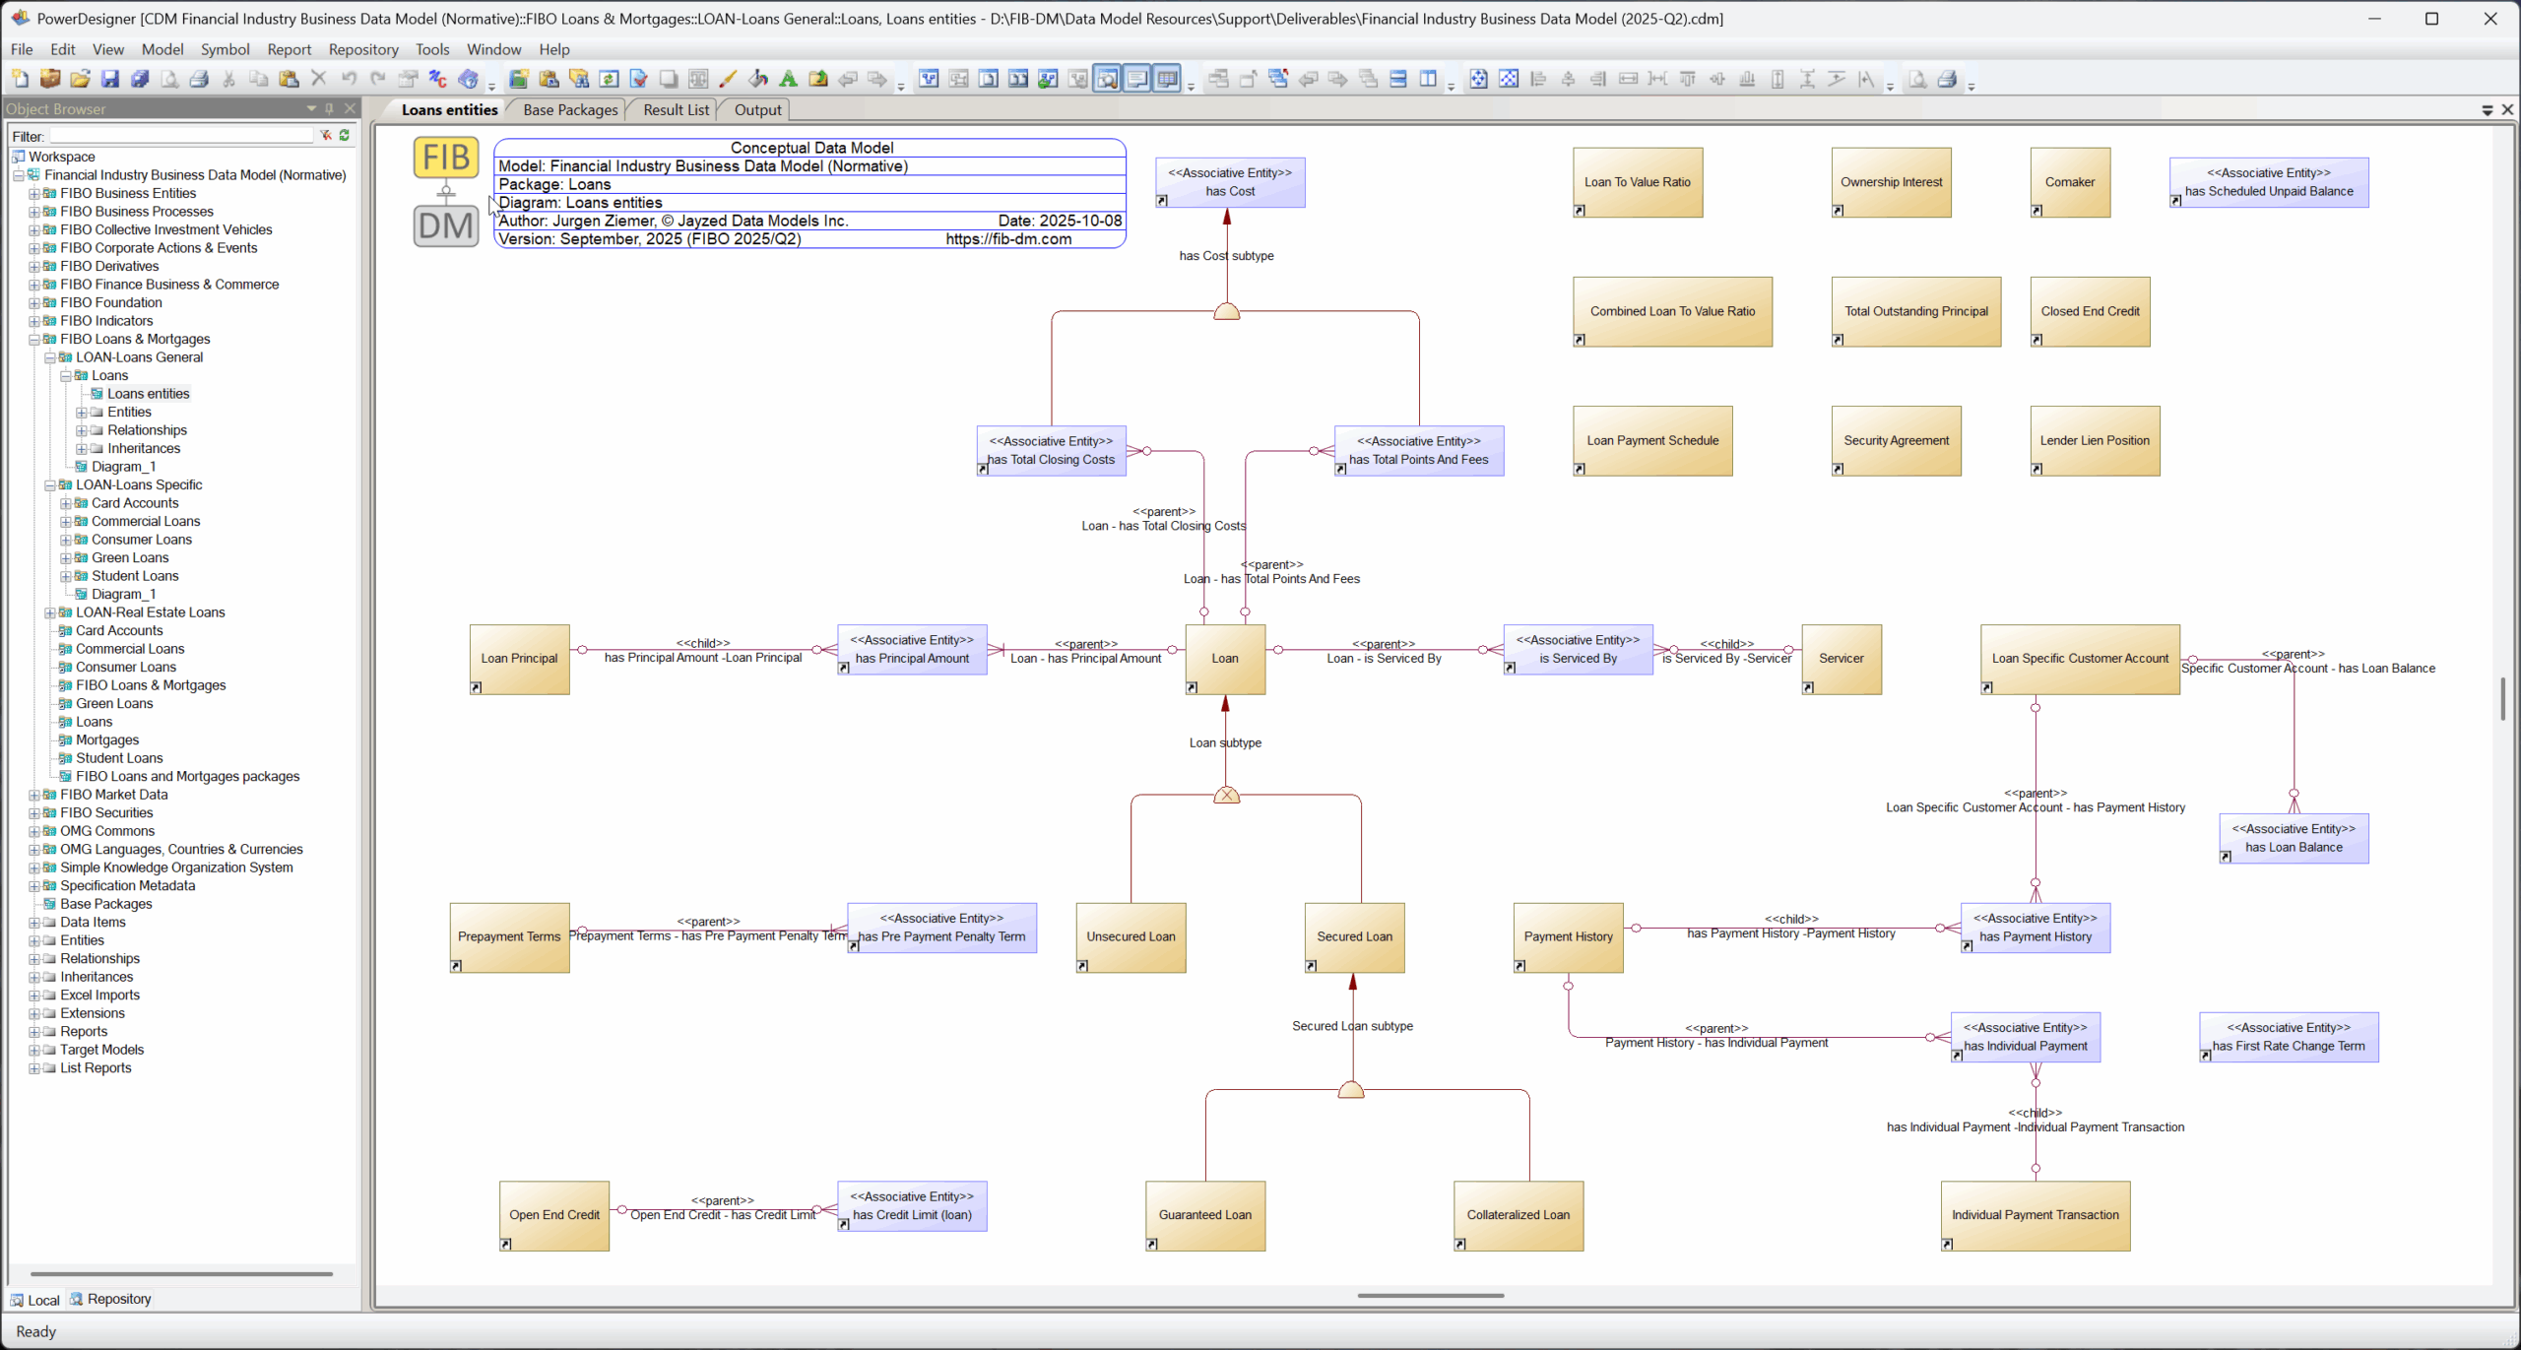2521x1350 pixels.
Task: Collapse the FIBO Loans & Mortgages node
Action: click(x=32, y=339)
